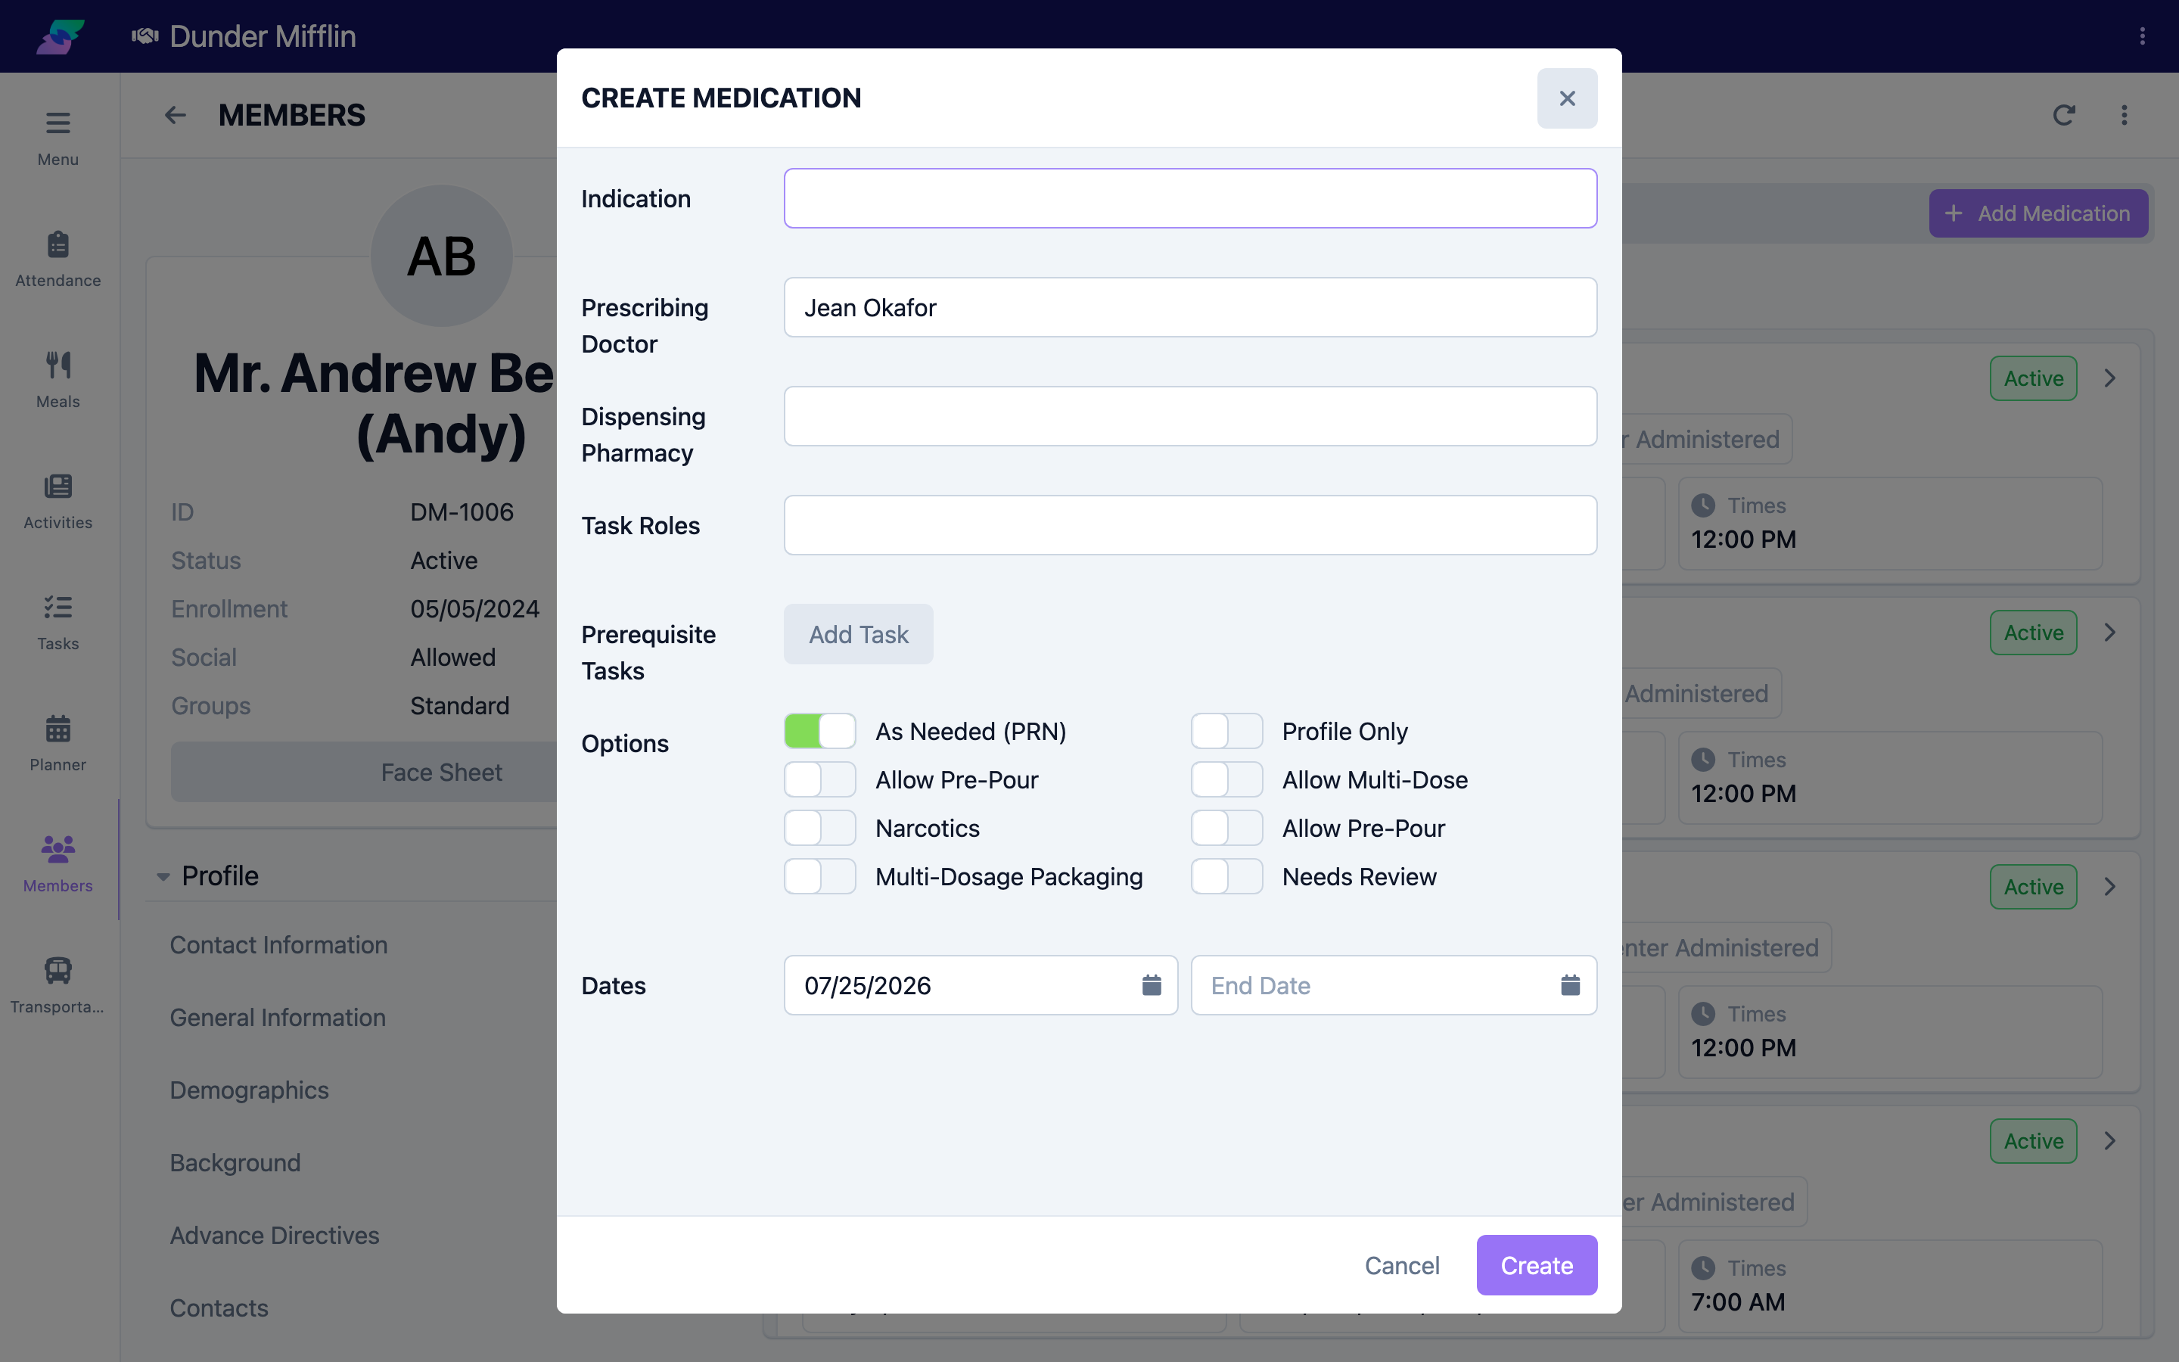Open Advance Directives profile item
This screenshot has height=1362, width=2179.
tap(275, 1235)
